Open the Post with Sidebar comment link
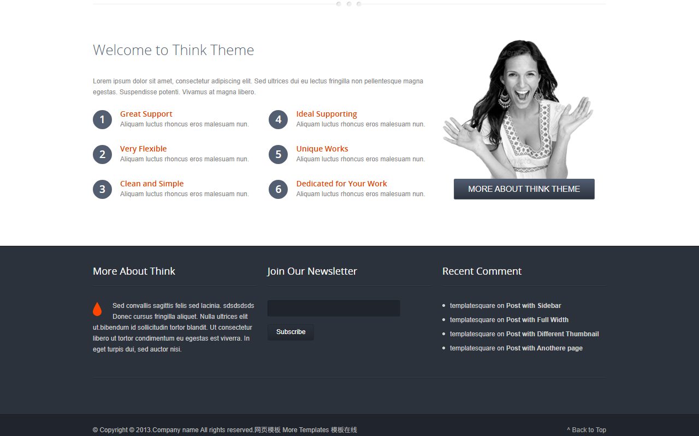Image resolution: width=699 pixels, height=436 pixels. (534, 306)
